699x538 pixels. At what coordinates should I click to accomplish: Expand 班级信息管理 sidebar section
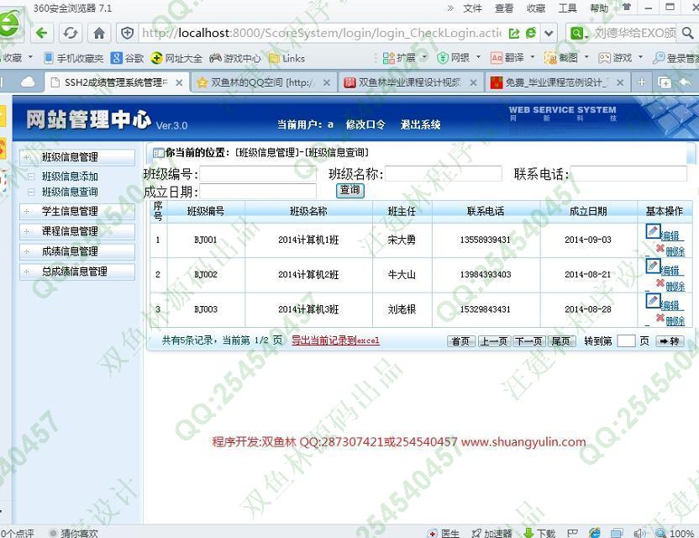pos(77,157)
